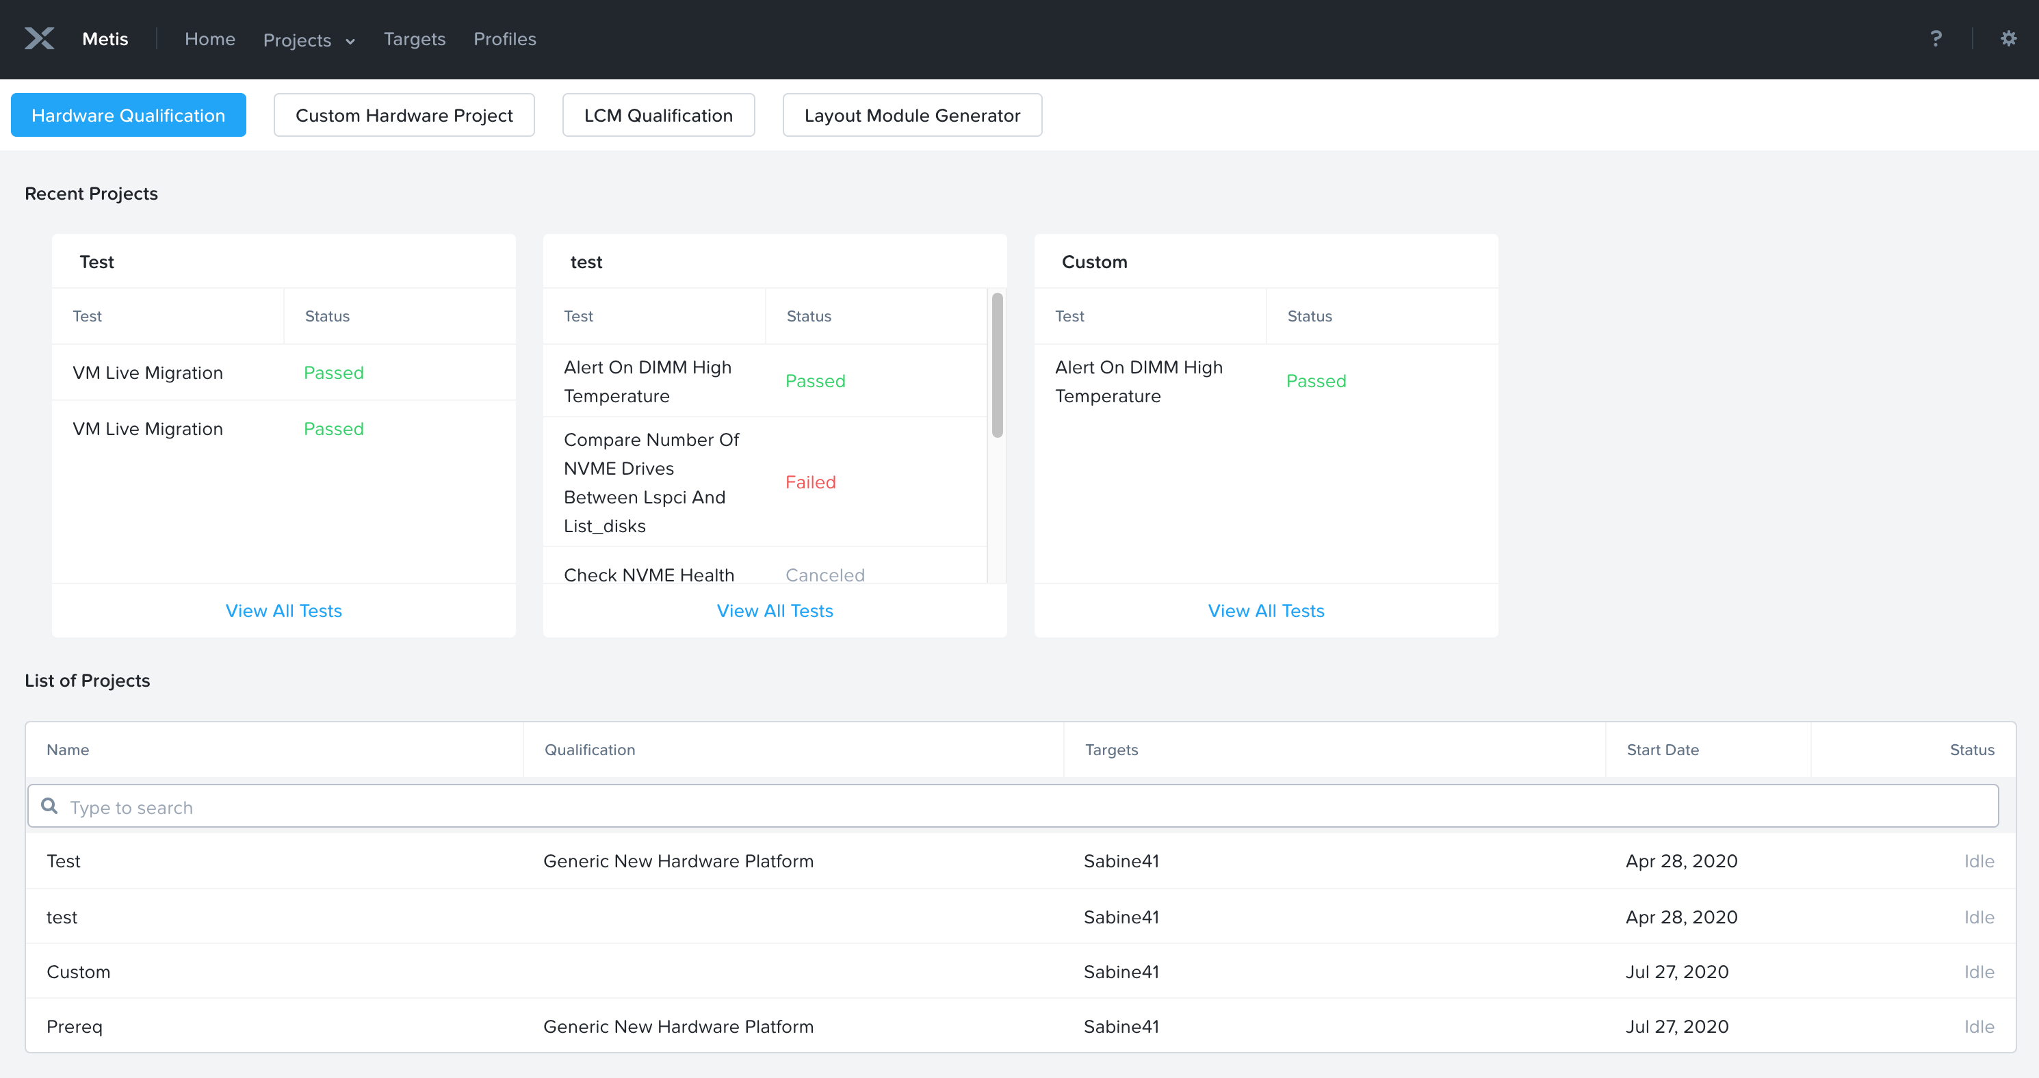Select the Prereq project row
Viewport: 2039px width, 1078px height.
coord(75,1026)
